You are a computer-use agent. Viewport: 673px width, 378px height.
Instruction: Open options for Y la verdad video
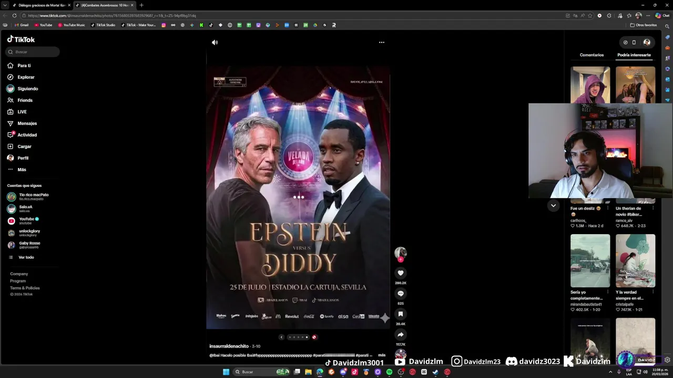click(653, 292)
